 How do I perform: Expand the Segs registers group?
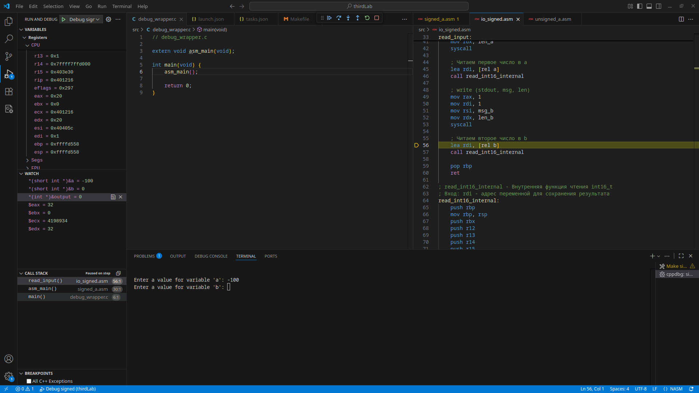27,160
